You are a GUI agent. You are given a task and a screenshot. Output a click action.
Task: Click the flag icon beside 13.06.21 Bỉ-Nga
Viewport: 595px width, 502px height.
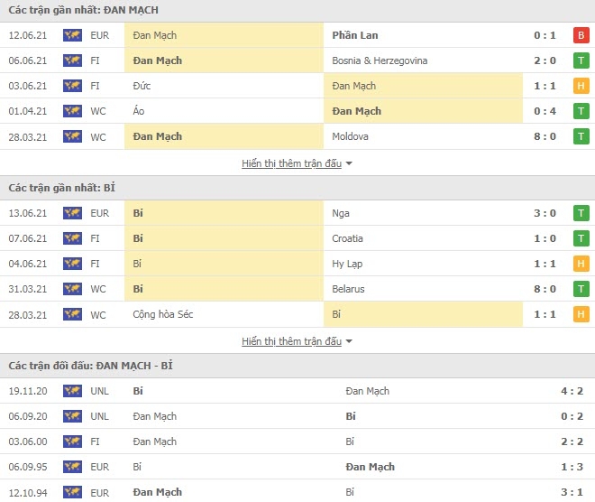[x=72, y=213]
